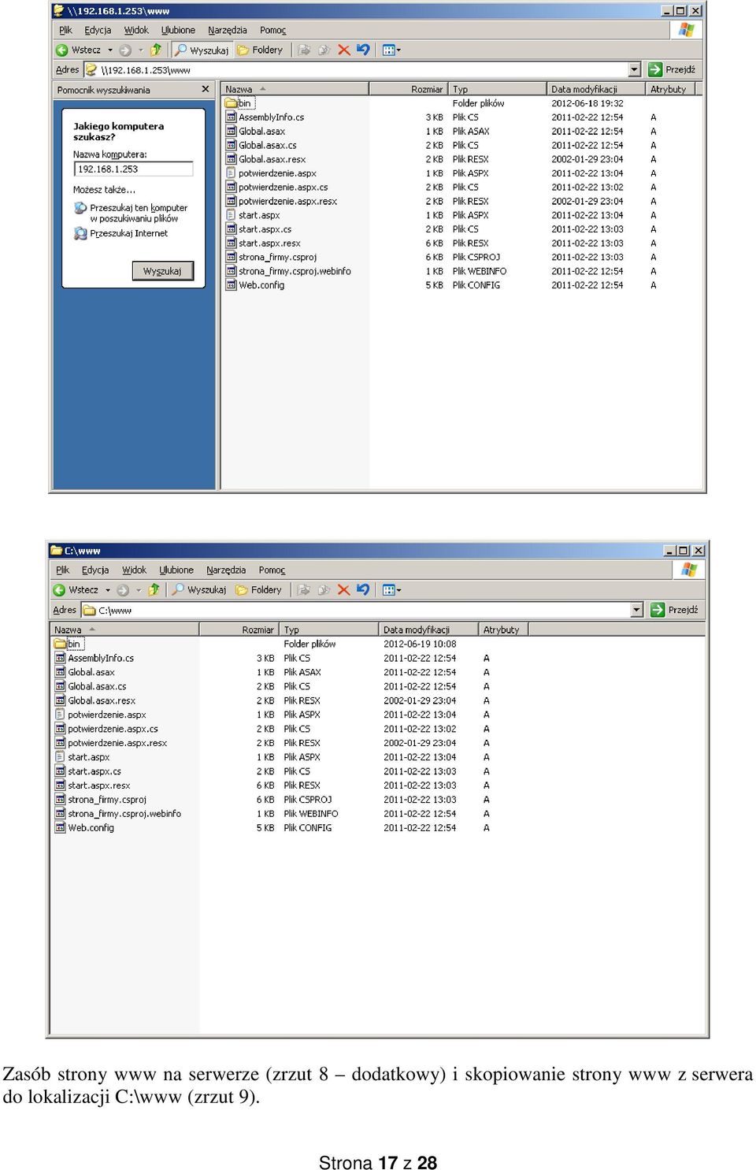Click Up folder icon in network window
756x1170 pixels.
click(x=156, y=50)
